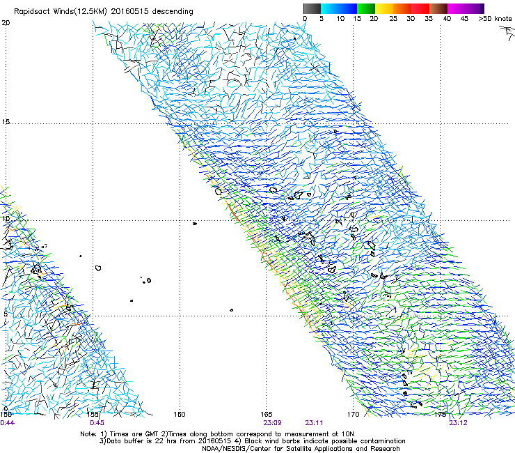Image resolution: width=515 pixels, height=453 pixels.
Task: Select the red 30-35 knots color segment
Action: [x=420, y=8]
